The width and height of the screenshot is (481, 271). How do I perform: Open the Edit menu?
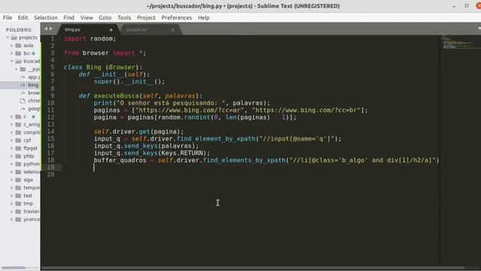(x=23, y=18)
